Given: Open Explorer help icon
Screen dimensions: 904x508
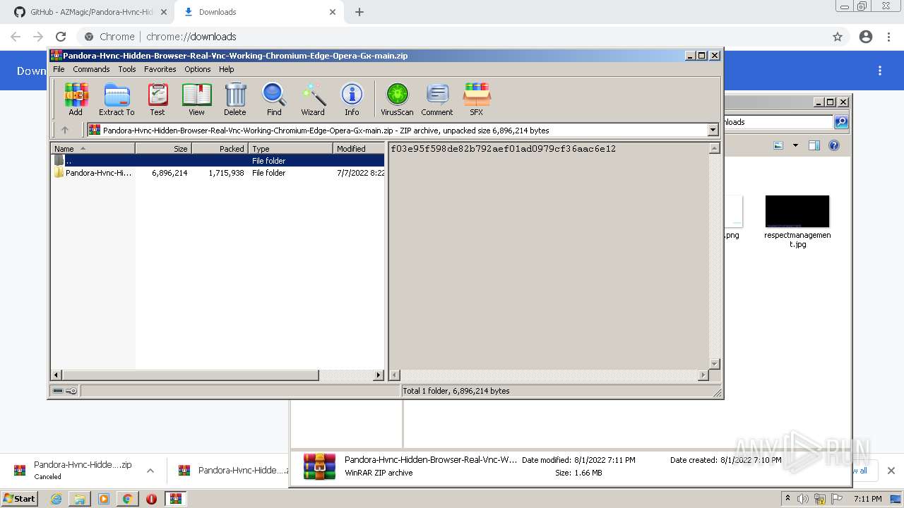Looking at the screenshot, I should pos(834,145).
